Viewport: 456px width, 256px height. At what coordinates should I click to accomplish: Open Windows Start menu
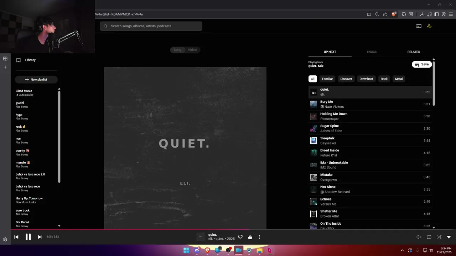tap(186, 250)
